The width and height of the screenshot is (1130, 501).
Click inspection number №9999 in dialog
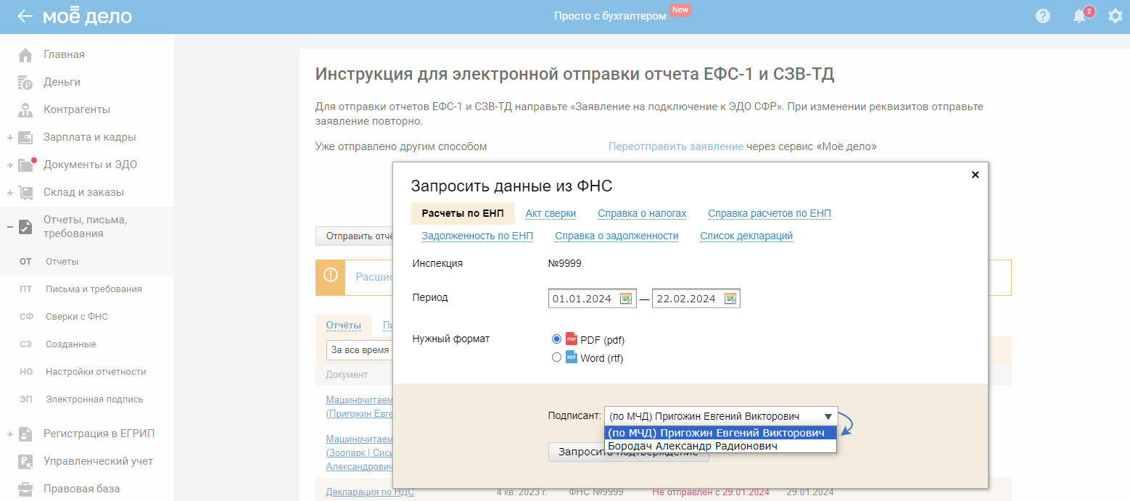coord(565,264)
